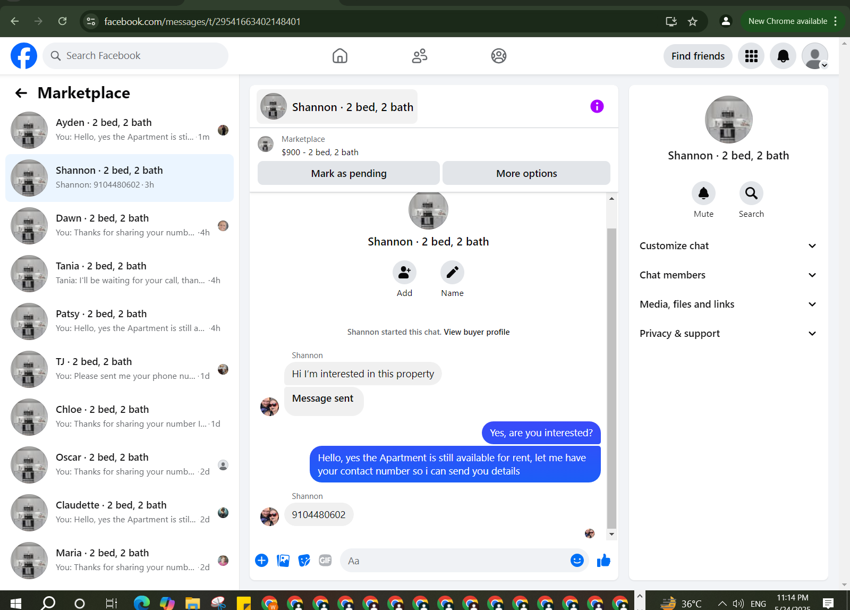Send a thumbs-up like
The image size is (850, 610).
[x=603, y=561]
